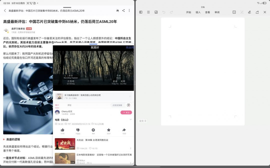Screen dimensions: 270x168
Task: Click the floating video window drag handle
Action: (93, 44)
